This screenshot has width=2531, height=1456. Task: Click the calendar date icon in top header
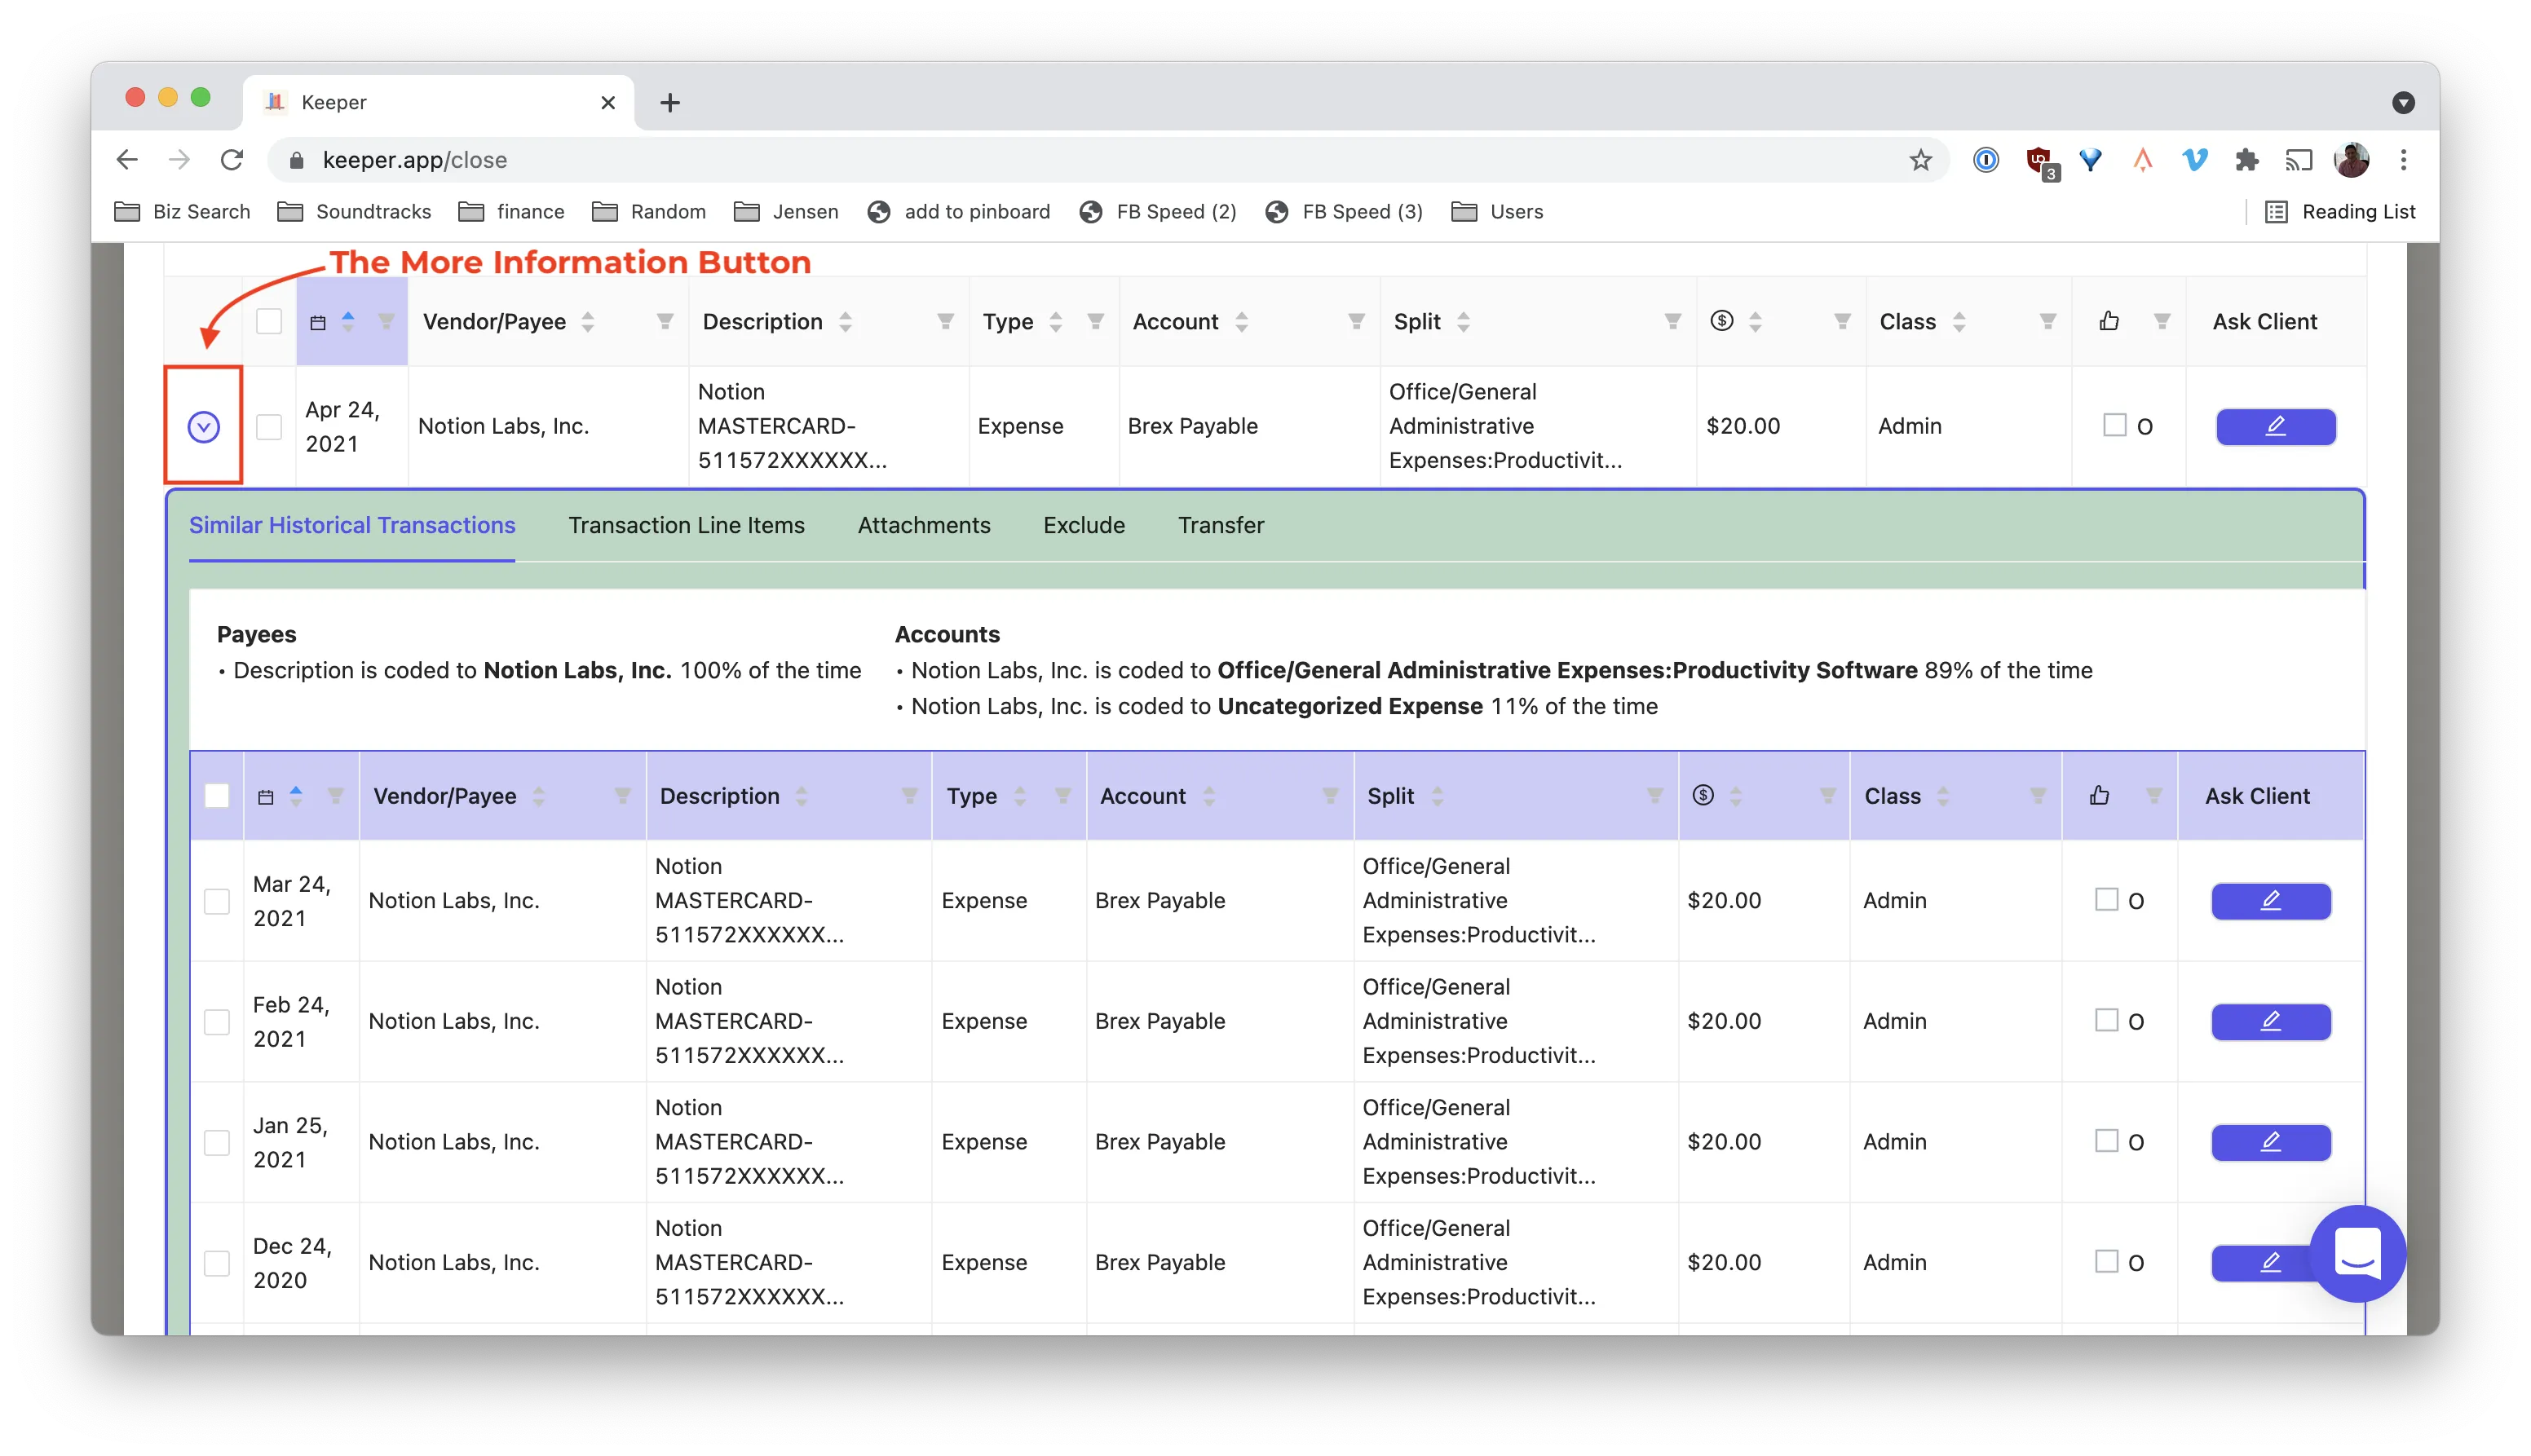coord(318,323)
